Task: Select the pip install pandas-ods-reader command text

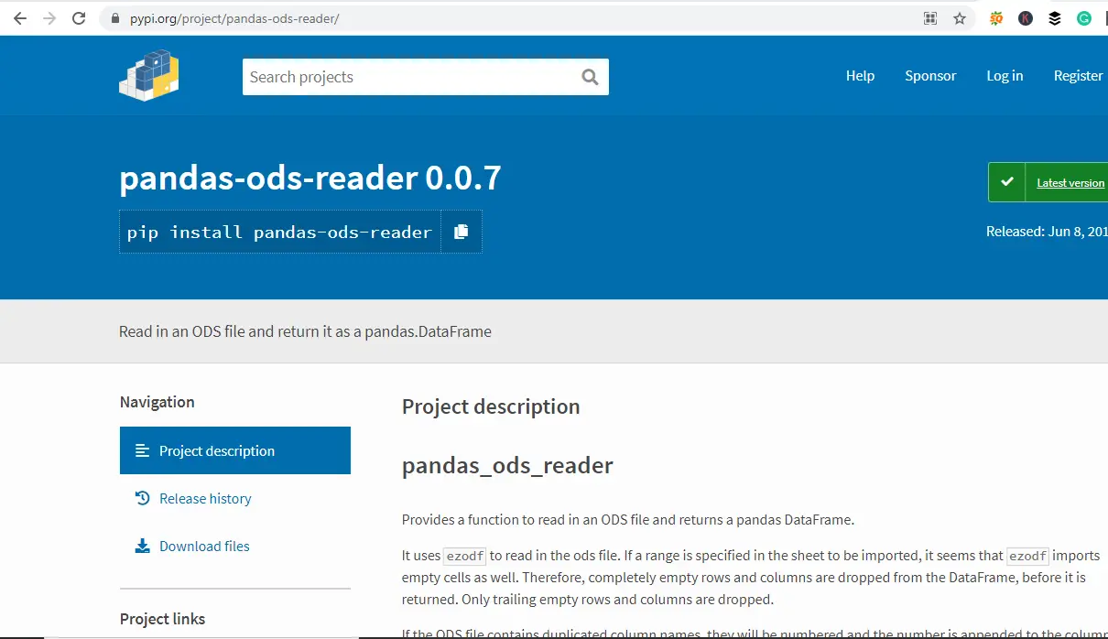Action: (x=279, y=232)
